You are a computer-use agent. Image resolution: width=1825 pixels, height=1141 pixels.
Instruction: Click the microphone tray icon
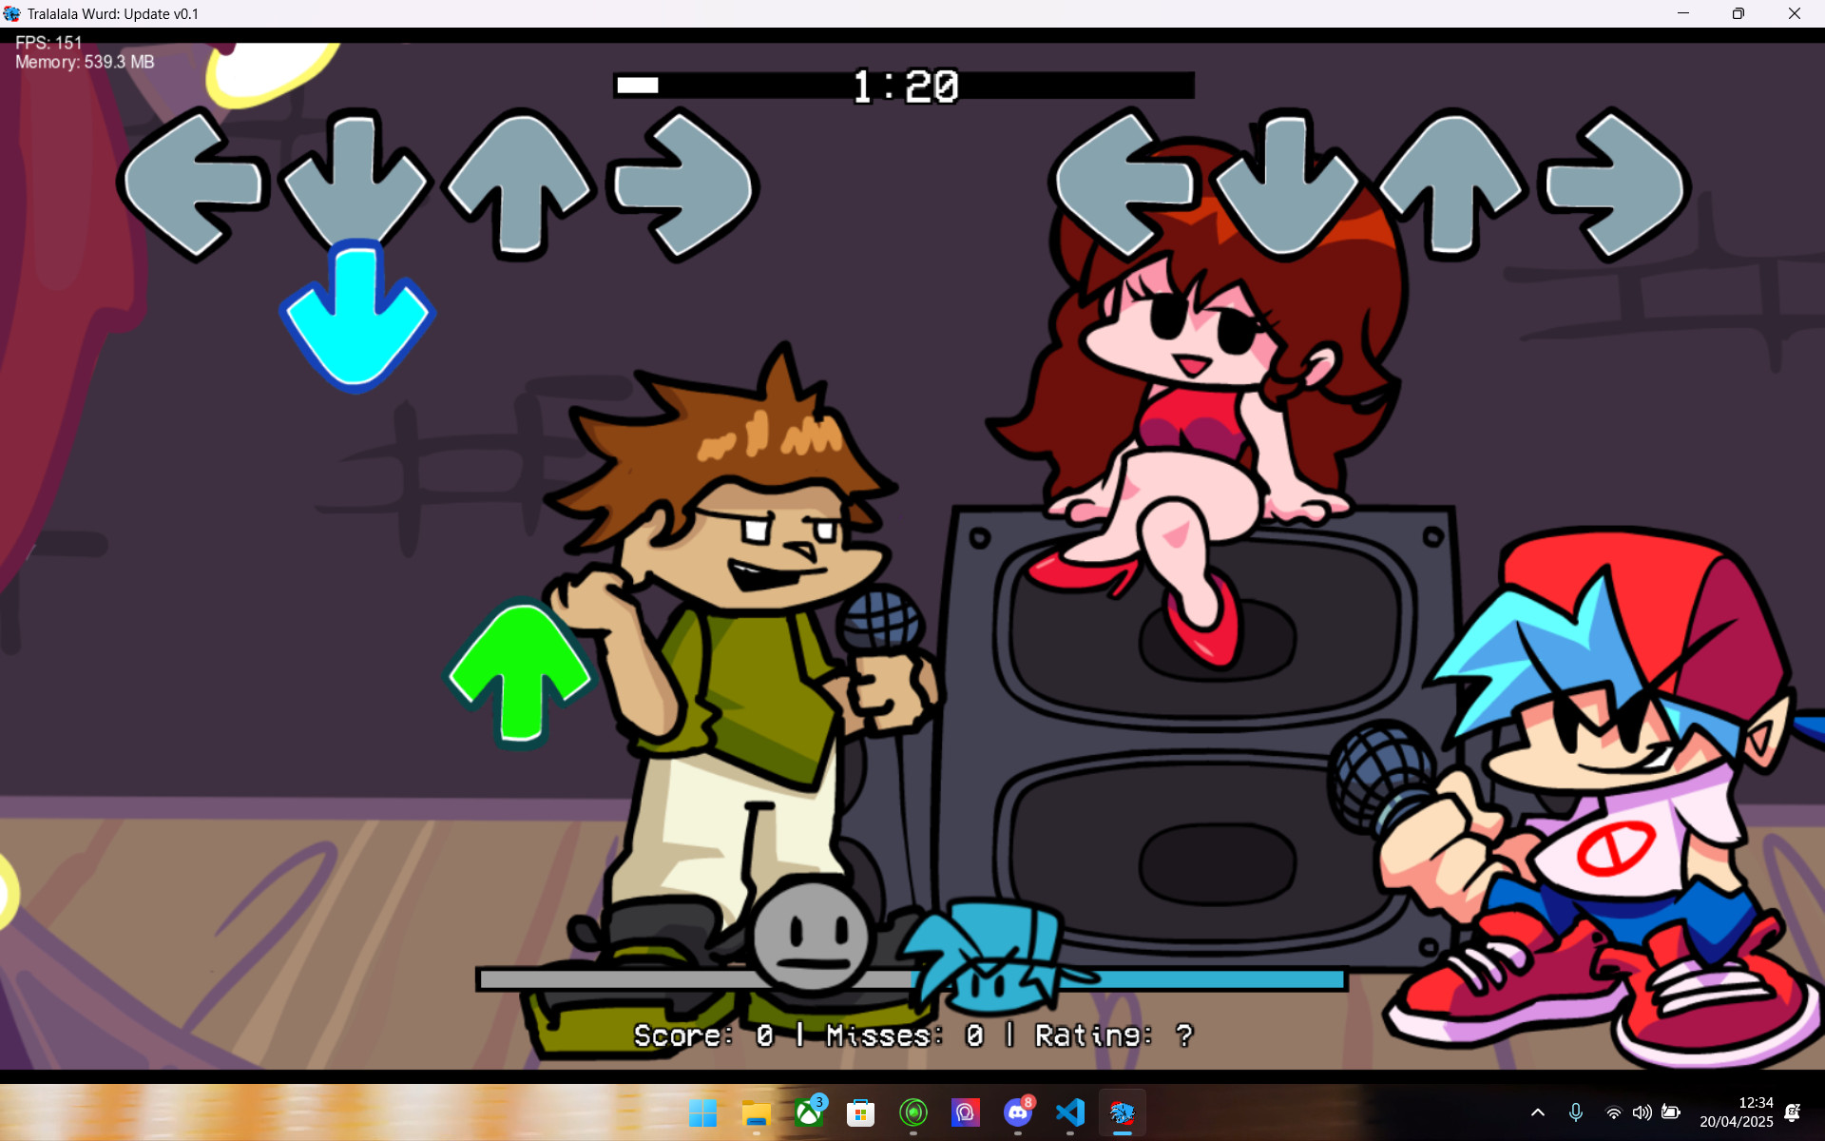coord(1576,1112)
